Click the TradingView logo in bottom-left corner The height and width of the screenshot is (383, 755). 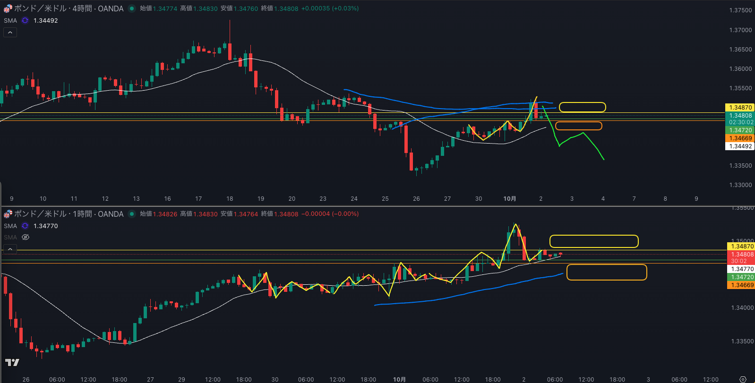click(x=12, y=362)
